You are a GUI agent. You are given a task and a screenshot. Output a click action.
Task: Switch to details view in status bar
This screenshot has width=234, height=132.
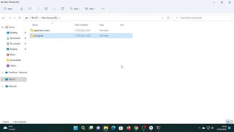(x=227, y=122)
